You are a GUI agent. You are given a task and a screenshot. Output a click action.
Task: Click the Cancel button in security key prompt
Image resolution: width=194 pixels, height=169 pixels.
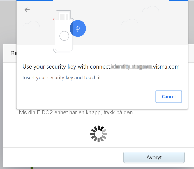coord(169,97)
